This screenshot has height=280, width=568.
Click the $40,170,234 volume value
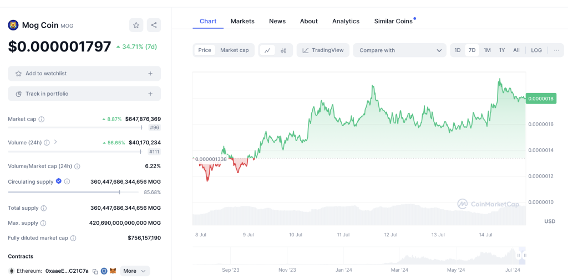[x=145, y=143]
